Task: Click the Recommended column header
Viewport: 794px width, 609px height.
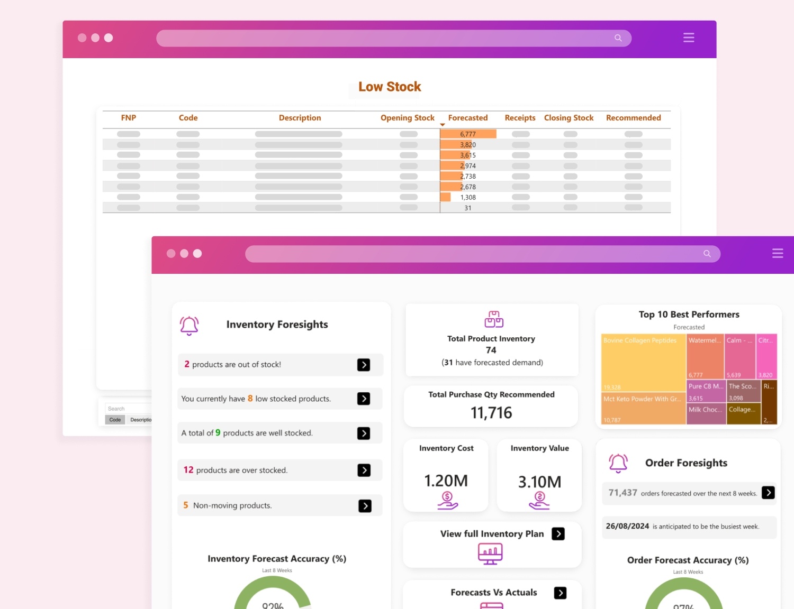Action: pyautogui.click(x=633, y=118)
